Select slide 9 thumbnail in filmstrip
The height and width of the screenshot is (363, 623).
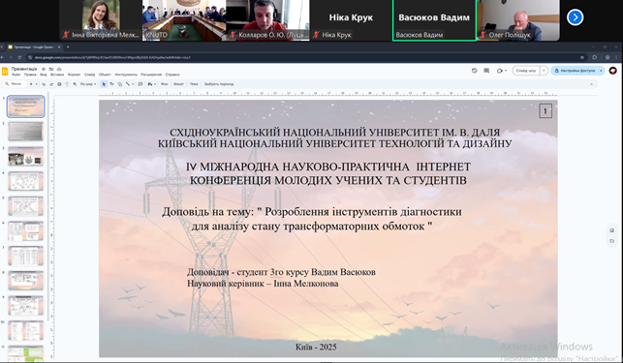26,306
